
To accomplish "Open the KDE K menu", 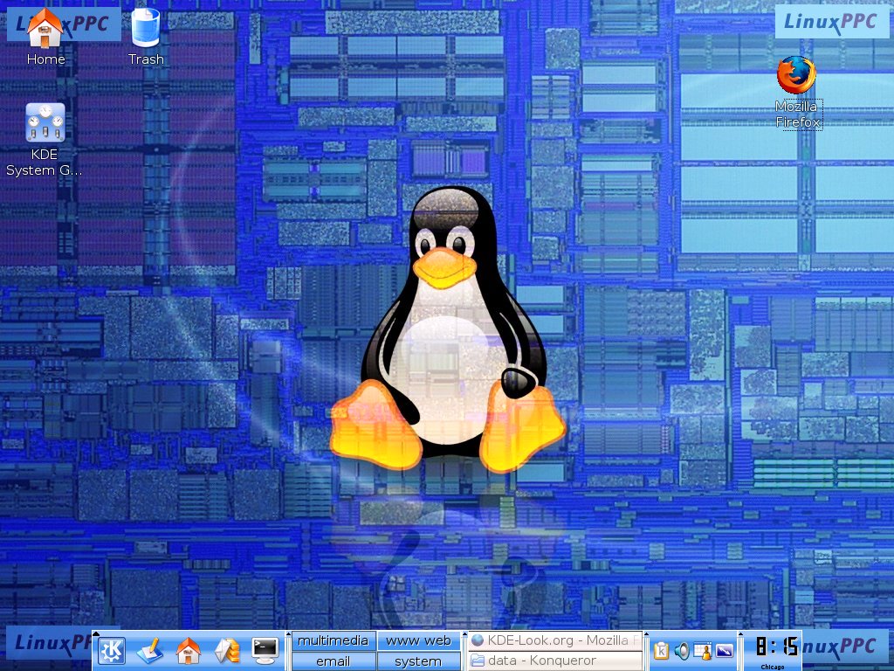I will pos(112,650).
